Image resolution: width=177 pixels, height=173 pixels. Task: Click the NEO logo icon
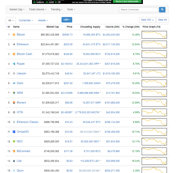coord(14,141)
